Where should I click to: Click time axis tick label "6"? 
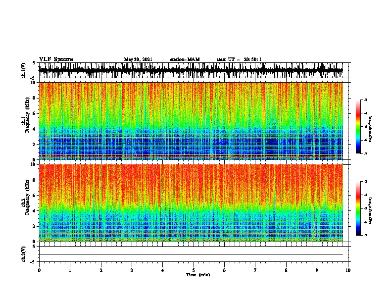click(x=225, y=270)
